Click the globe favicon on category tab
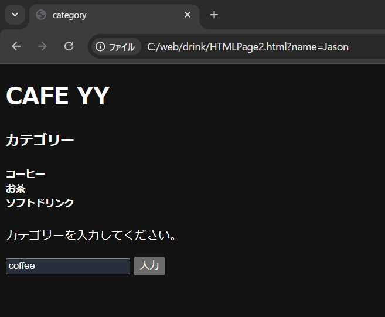This screenshot has height=317, width=385. tap(41, 15)
